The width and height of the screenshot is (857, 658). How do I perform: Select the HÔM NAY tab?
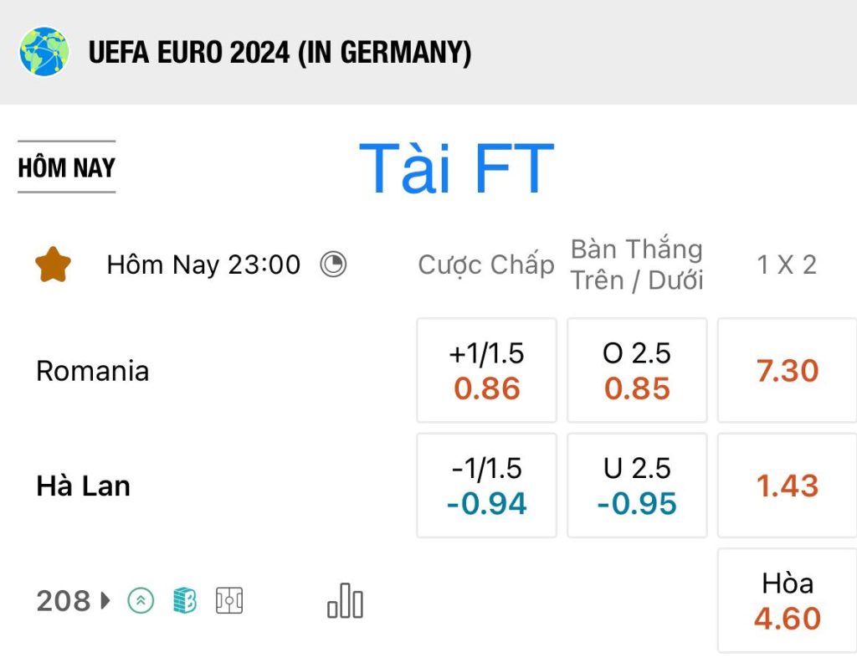tap(67, 167)
